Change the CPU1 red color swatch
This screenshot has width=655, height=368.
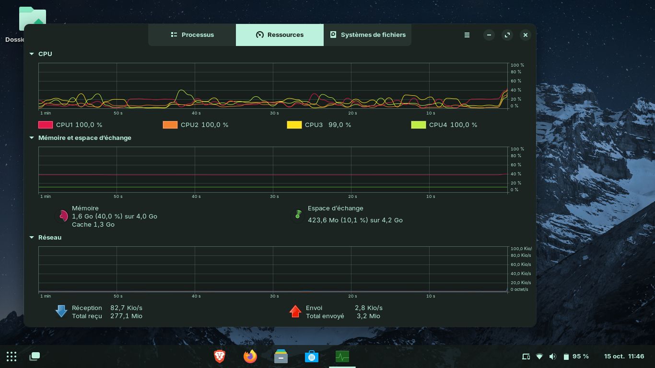click(x=46, y=125)
